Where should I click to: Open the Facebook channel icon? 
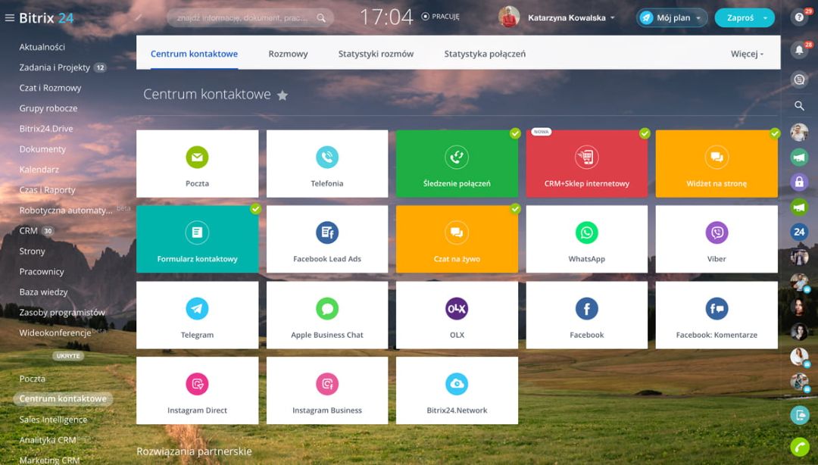(586, 308)
